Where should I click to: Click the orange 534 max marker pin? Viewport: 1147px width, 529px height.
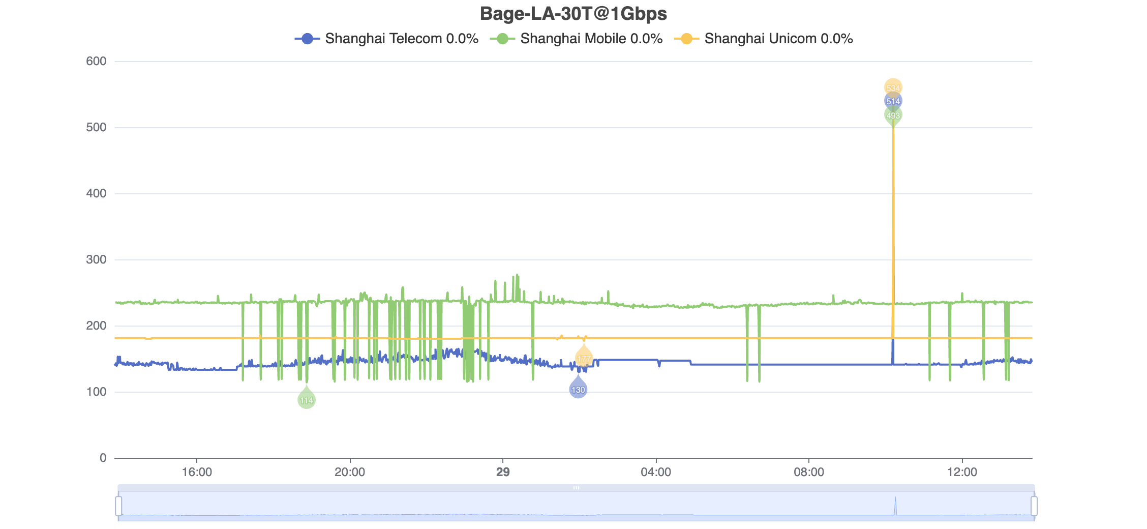point(893,87)
